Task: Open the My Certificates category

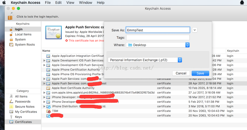Action: coord(26,112)
